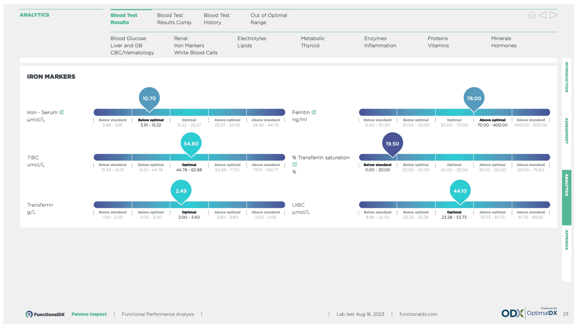Open the Hormones section link
The image size is (578, 327).
[x=503, y=45]
